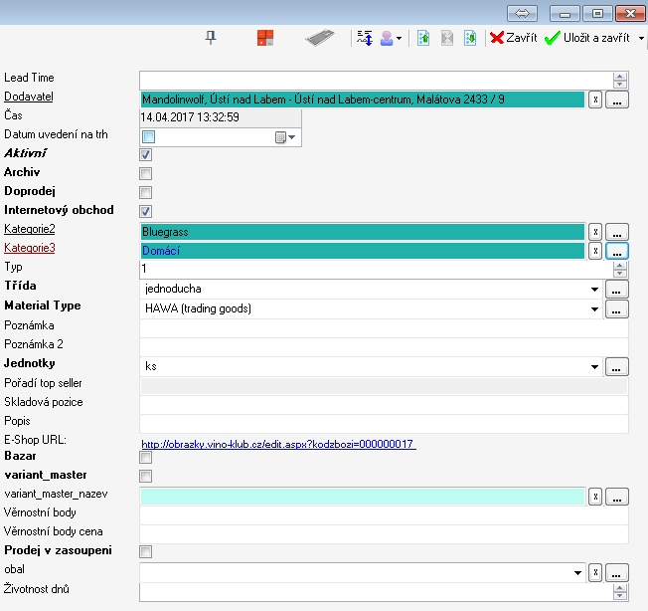This screenshot has width=648, height=611.
Task: Clear variant_master_nazev with x button
Action: coord(595,497)
